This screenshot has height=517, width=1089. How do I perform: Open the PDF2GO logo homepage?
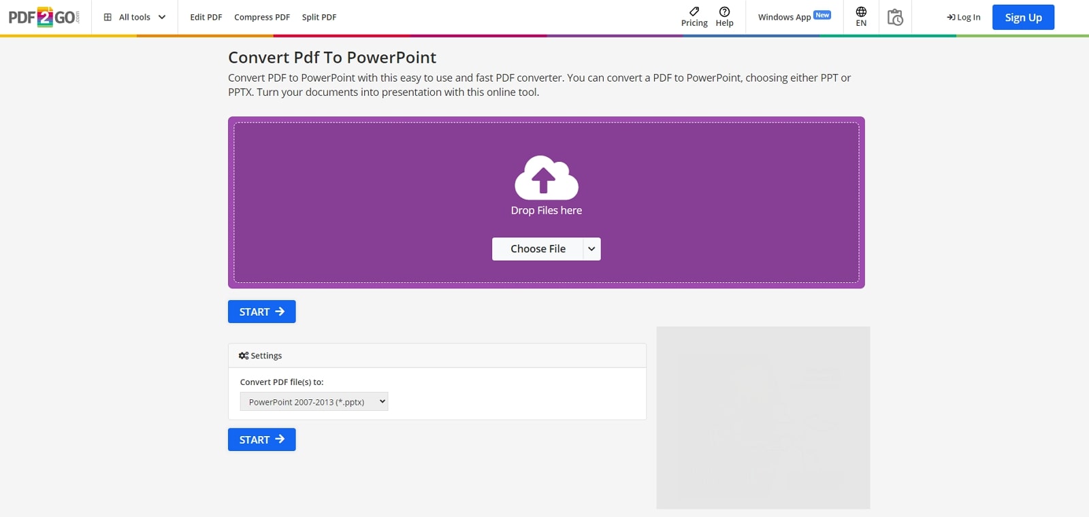[x=44, y=17]
